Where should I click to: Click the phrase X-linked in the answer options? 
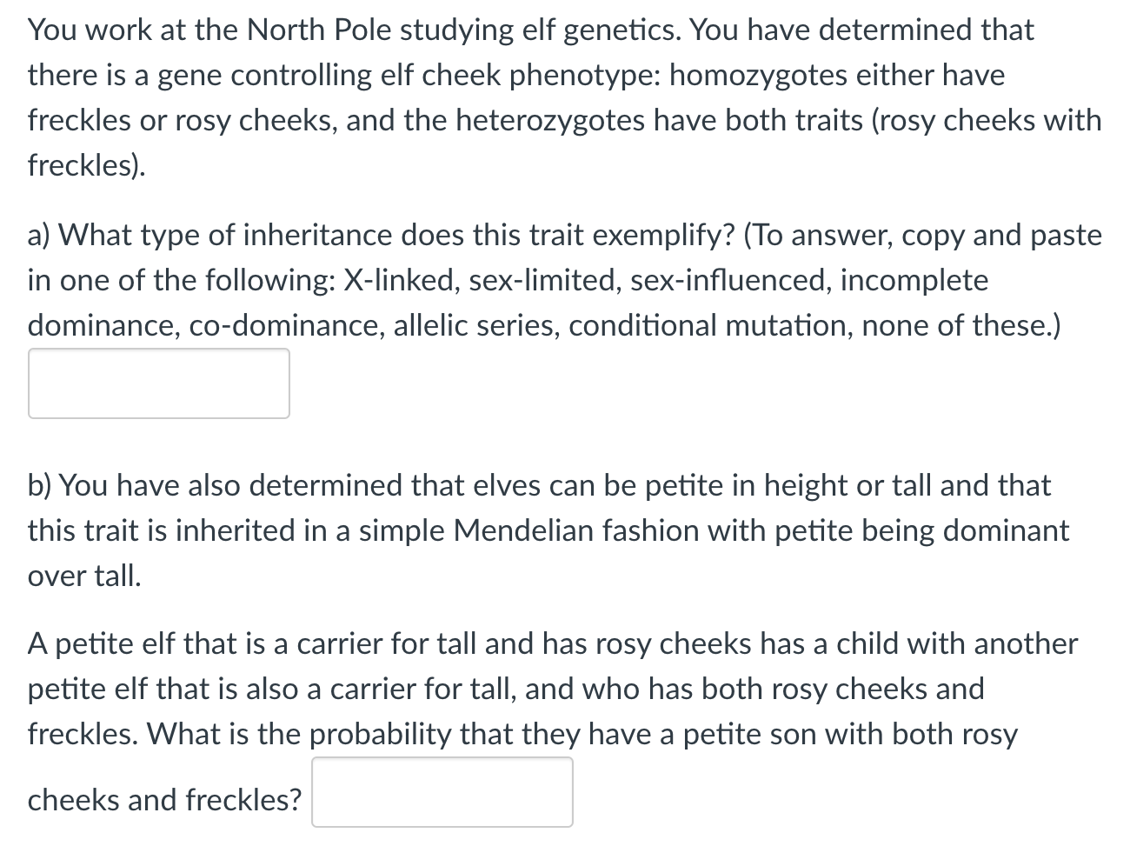(x=400, y=280)
